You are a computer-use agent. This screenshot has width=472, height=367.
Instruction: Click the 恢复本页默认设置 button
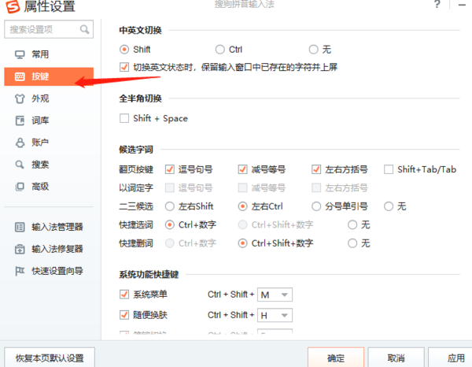[50, 357]
